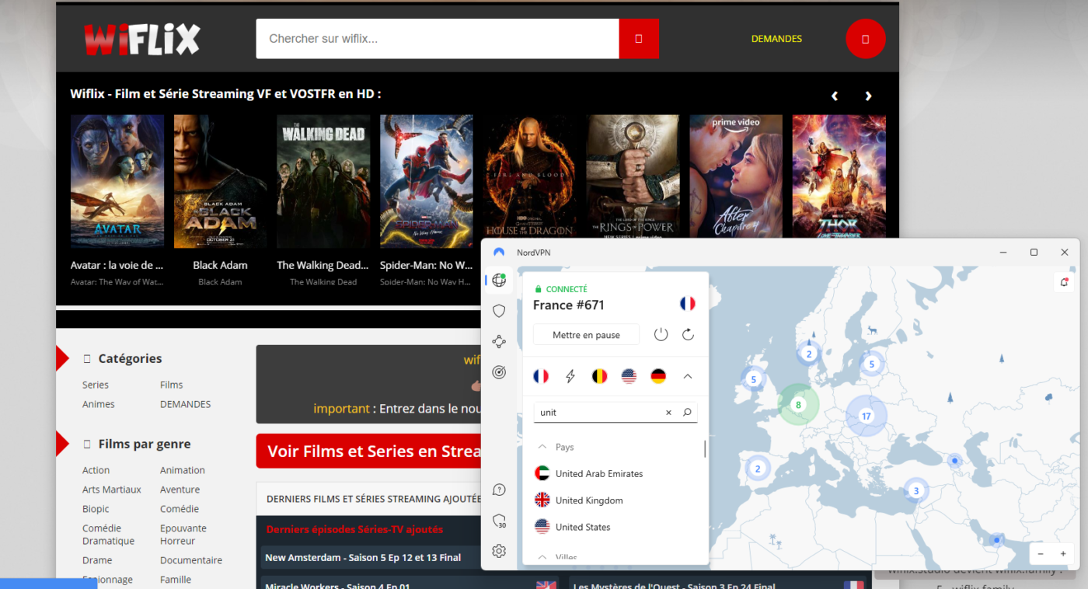The image size is (1088, 589).
Task: Browse Epouvante Horreur genre
Action: (183, 535)
